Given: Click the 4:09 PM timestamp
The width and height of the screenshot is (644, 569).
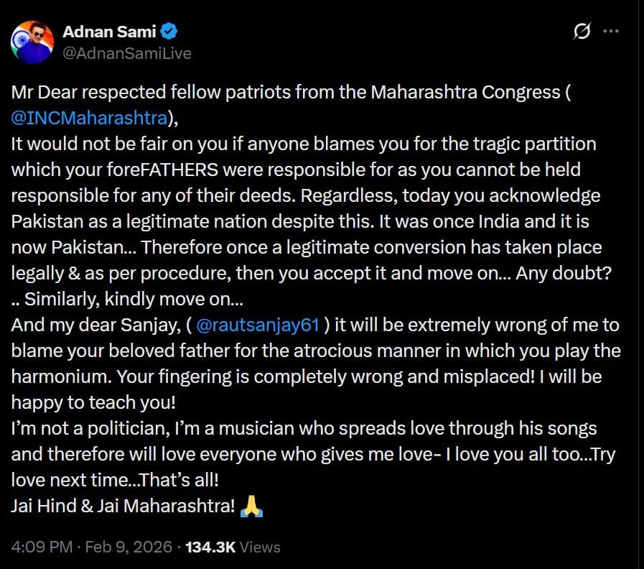Looking at the screenshot, I should (x=42, y=547).
